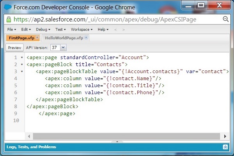Collapse the code fold at line 1
This screenshot has width=234, height=156.
22,57
